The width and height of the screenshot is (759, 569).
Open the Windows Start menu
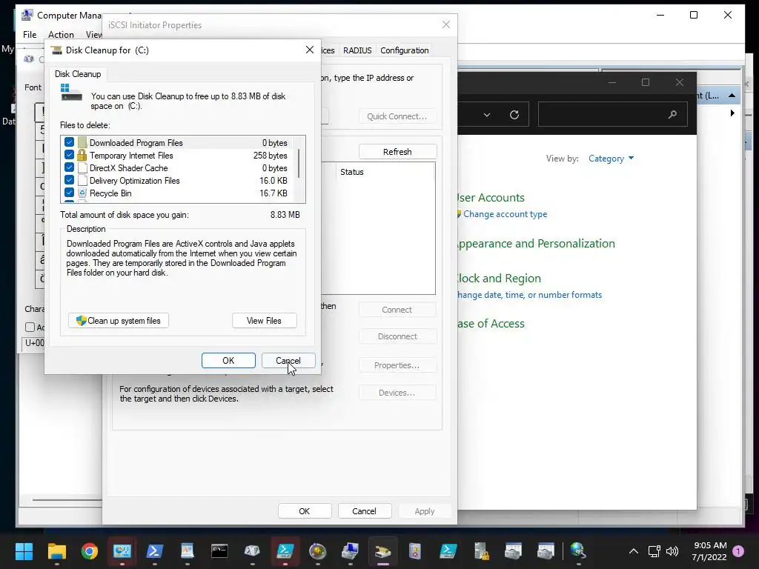coord(24,551)
